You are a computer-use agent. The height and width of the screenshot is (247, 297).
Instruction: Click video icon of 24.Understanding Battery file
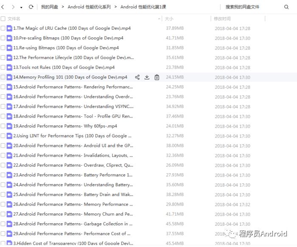[x=9, y=185]
